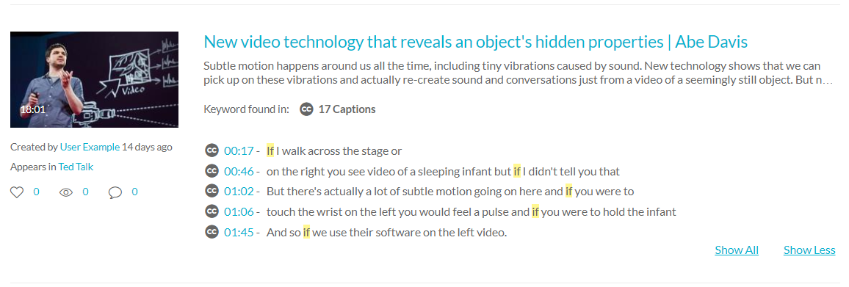Click the CC icon on the 00:46 caption
Image resolution: width=849 pixels, height=287 pixels.
(x=212, y=171)
